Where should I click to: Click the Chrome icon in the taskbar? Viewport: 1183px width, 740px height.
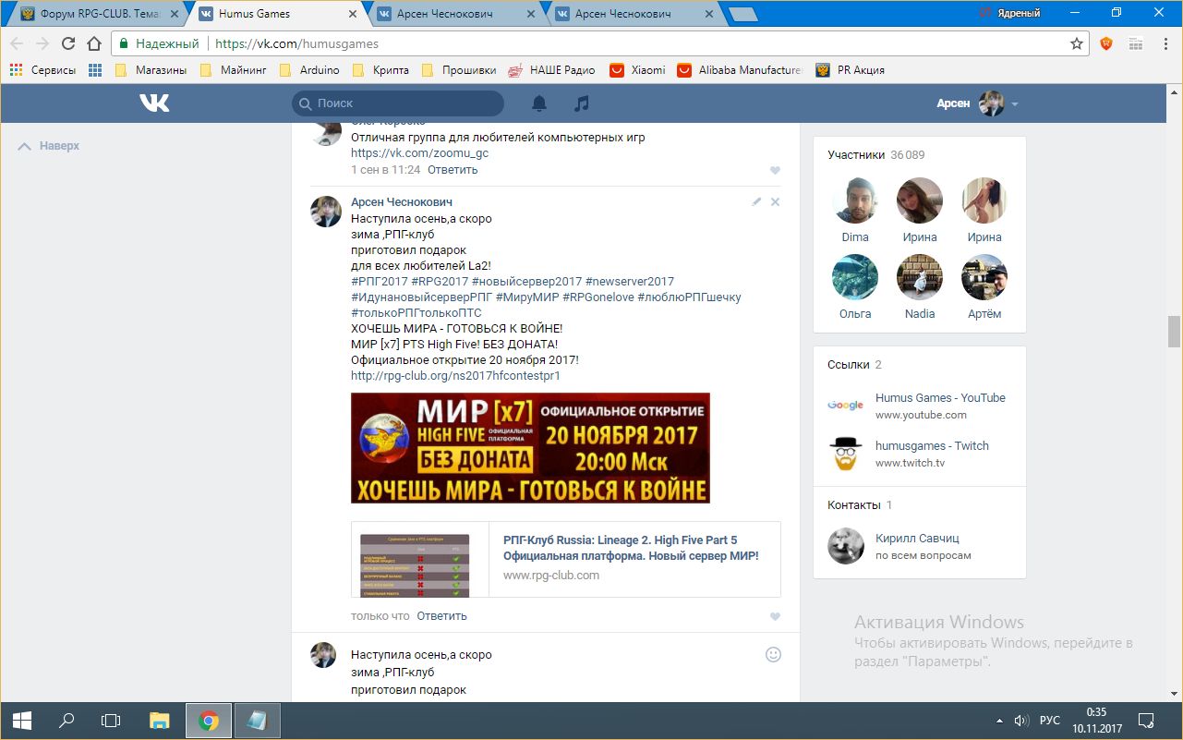(209, 720)
